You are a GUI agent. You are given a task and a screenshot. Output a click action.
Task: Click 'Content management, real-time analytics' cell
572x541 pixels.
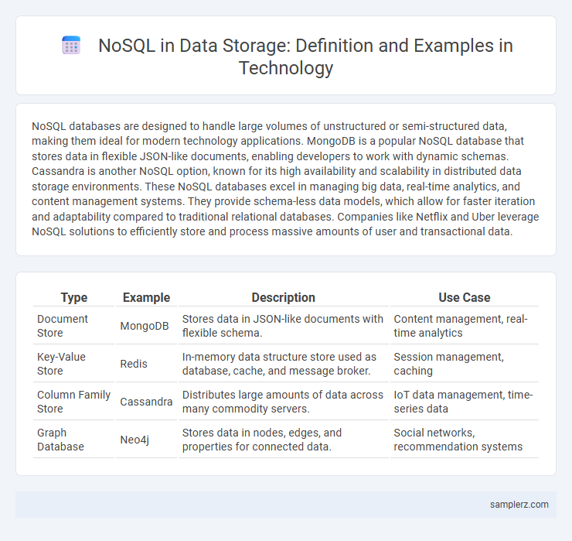pyautogui.click(x=464, y=326)
